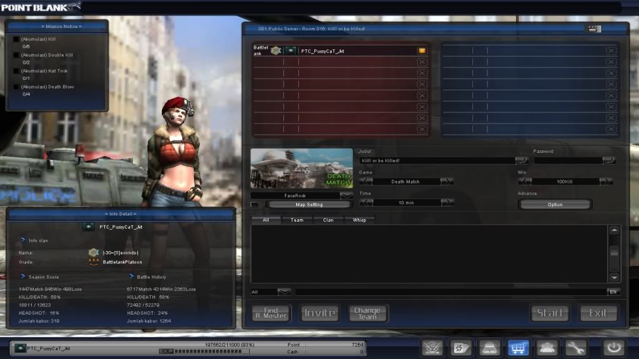639x359 pixels.
Task: Click the rank badge in the first red slot
Action: pos(290,51)
